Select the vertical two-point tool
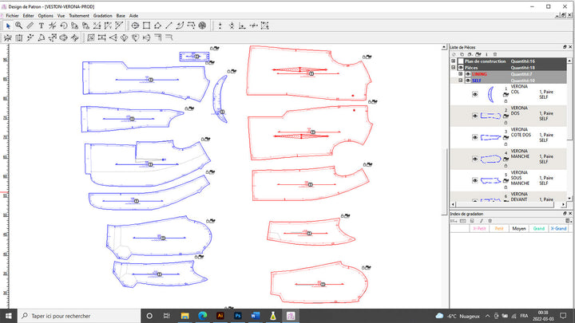This screenshot has width=575, height=323. (x=220, y=26)
